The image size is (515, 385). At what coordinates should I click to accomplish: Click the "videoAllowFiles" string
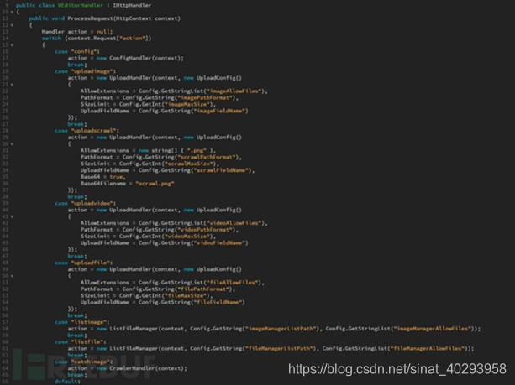(236, 223)
